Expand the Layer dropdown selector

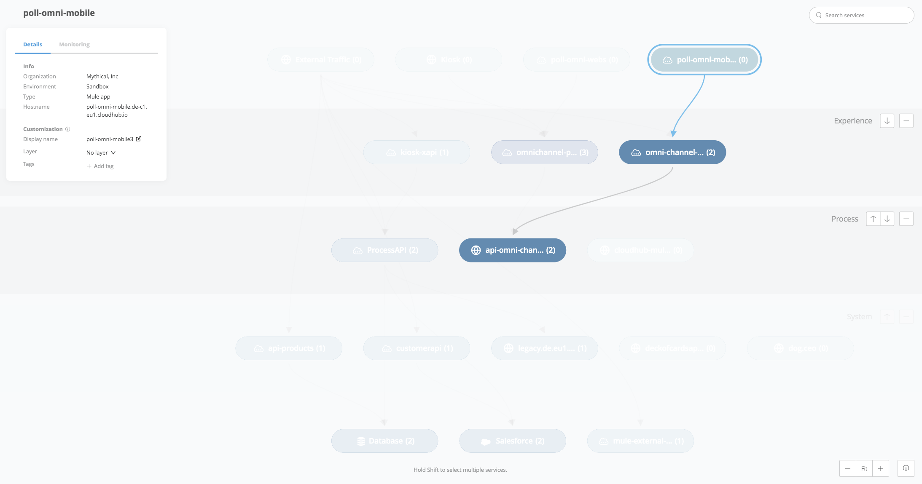click(101, 151)
